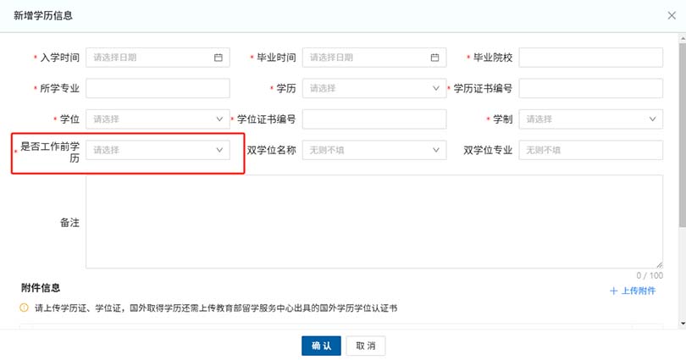The width and height of the screenshot is (686, 360).
Task: Expand the 学位 dropdown list
Action: click(x=158, y=119)
